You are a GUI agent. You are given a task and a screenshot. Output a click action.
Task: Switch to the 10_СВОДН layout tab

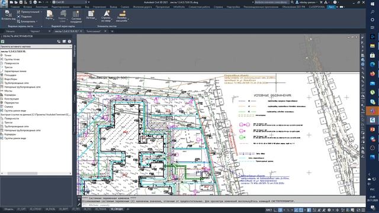pos(116,209)
